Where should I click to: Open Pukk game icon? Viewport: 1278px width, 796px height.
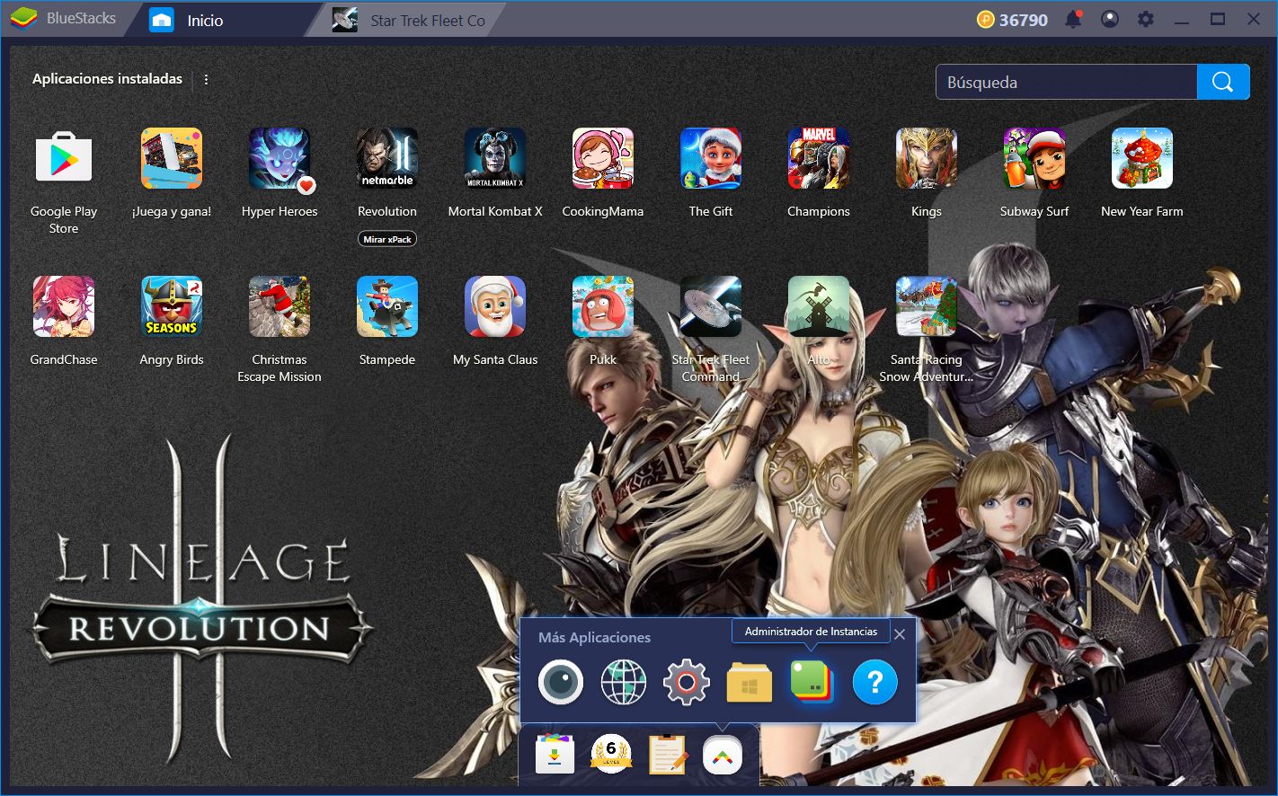(x=603, y=306)
